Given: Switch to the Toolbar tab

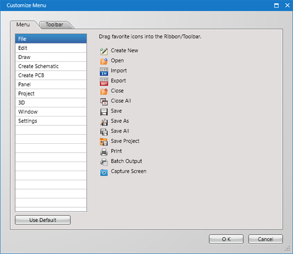Looking at the screenshot, I should [54, 24].
